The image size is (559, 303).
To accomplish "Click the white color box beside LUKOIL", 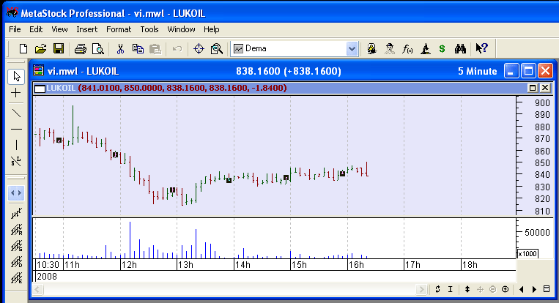I will (x=40, y=89).
